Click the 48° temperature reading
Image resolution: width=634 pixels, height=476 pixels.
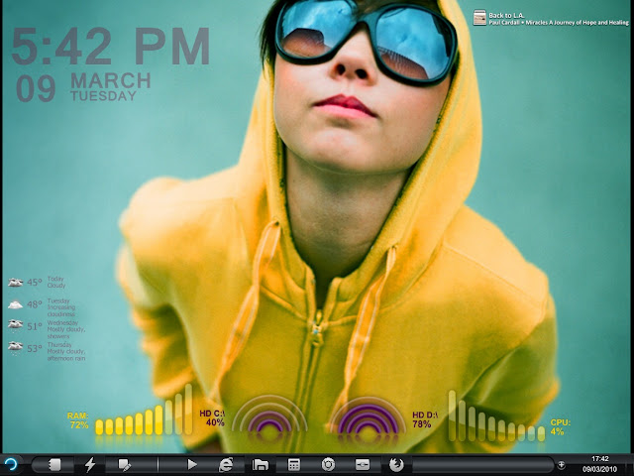[x=35, y=304]
